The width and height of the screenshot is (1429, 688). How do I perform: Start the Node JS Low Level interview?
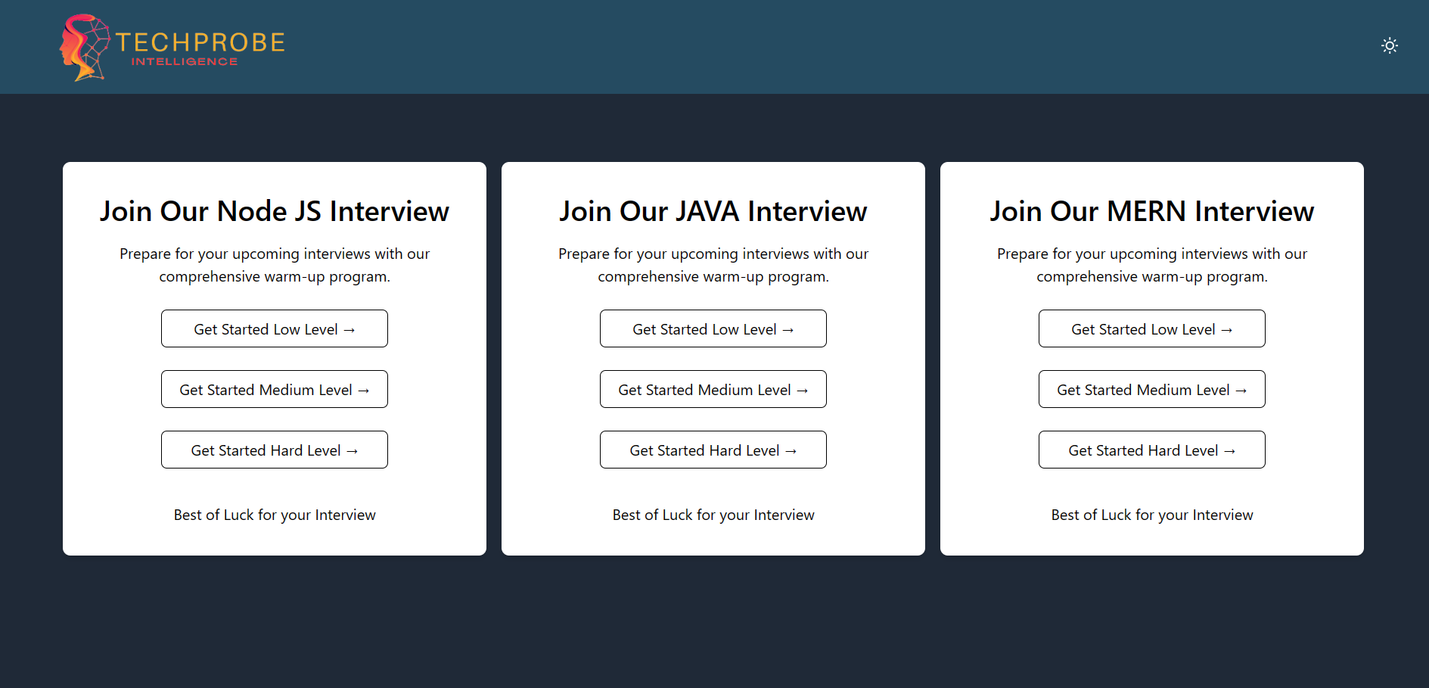[x=274, y=329]
